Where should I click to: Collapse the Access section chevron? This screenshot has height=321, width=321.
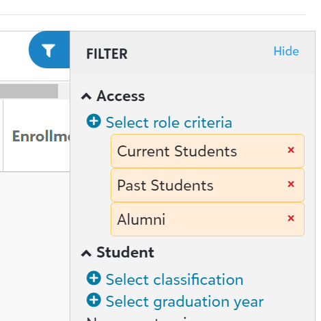[86, 96]
